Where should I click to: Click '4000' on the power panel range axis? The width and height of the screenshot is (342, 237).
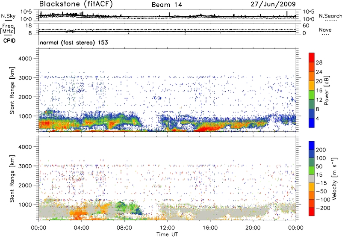25,59
